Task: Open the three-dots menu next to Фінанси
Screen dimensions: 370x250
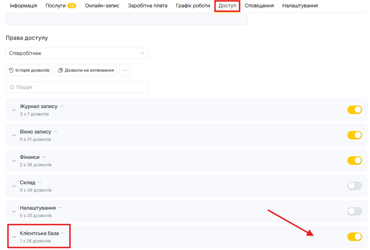Action: 44,157
